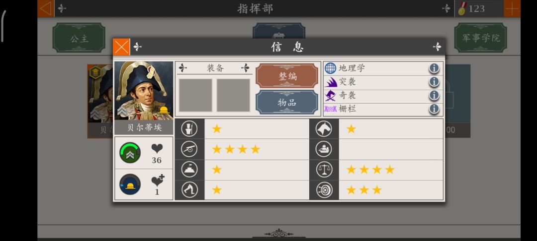Tap the 物品 button
The height and width of the screenshot is (241, 537).
coord(287,102)
